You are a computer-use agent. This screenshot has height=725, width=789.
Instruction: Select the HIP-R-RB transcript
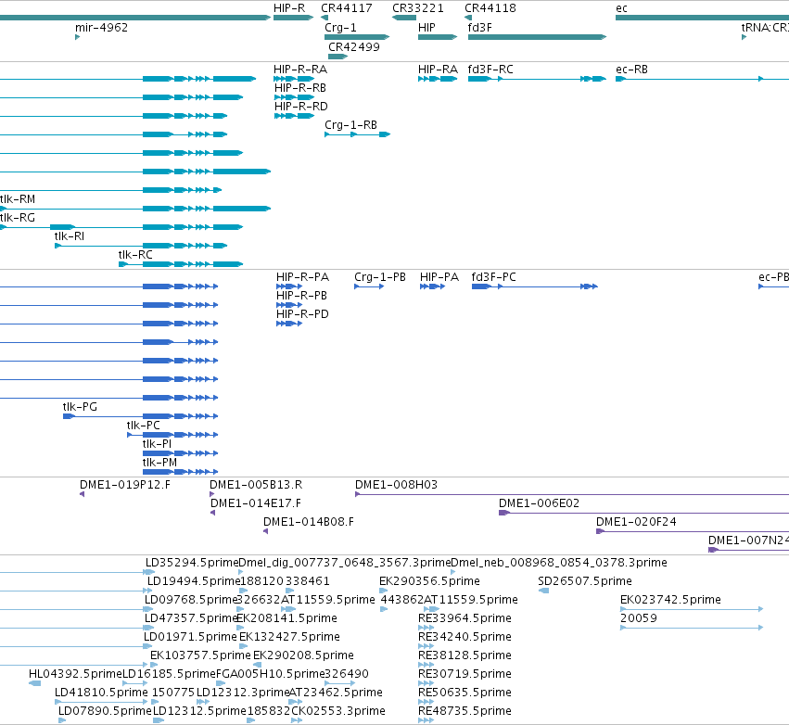click(x=294, y=97)
